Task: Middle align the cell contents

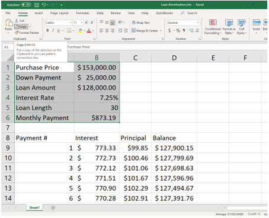Action: coord(107,23)
